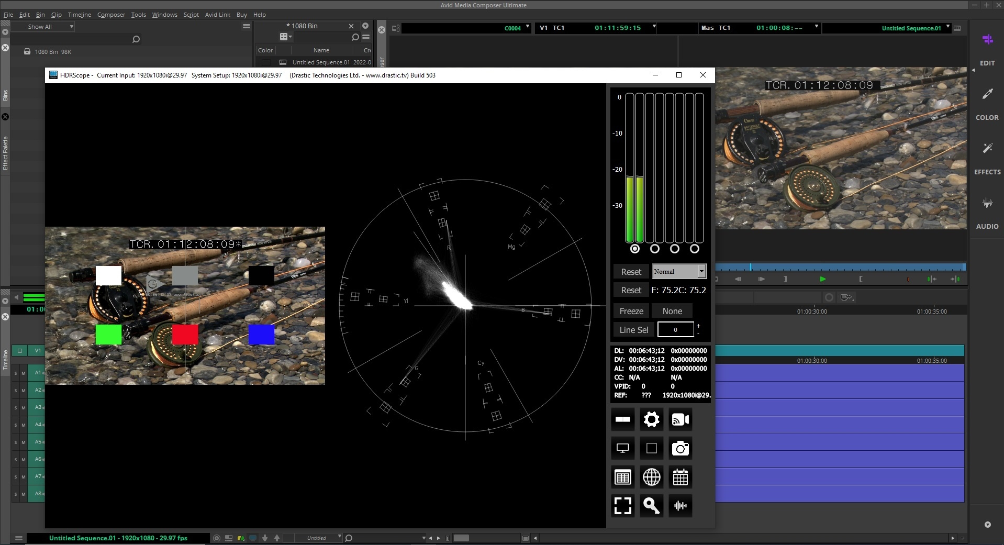
Task: Open the calendar grid icon in HDRScope
Action: tap(680, 477)
